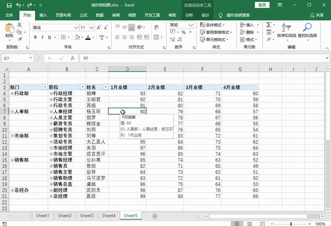
Task: Open the font name dropdown
Action: tap(76, 27)
